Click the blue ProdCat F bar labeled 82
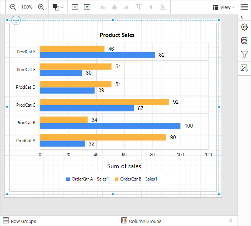The width and height of the screenshot is (251, 226). 98,55
